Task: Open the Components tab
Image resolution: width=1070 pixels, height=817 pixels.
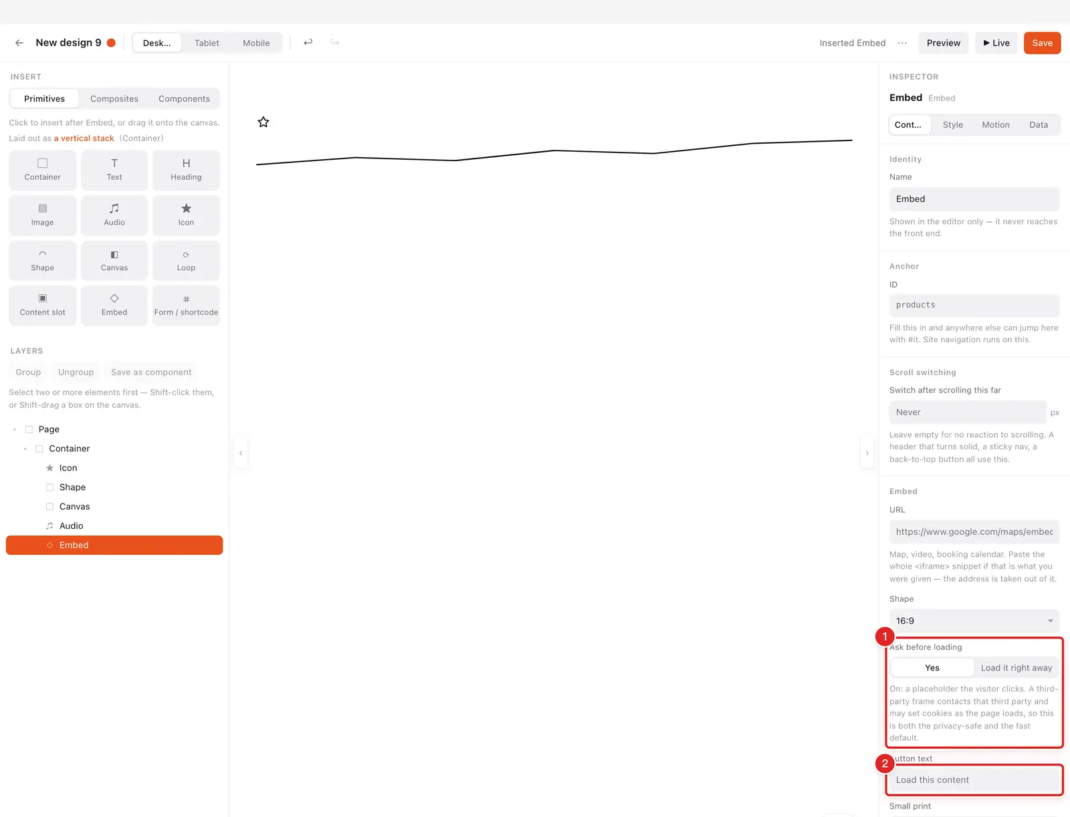Action: pos(184,99)
